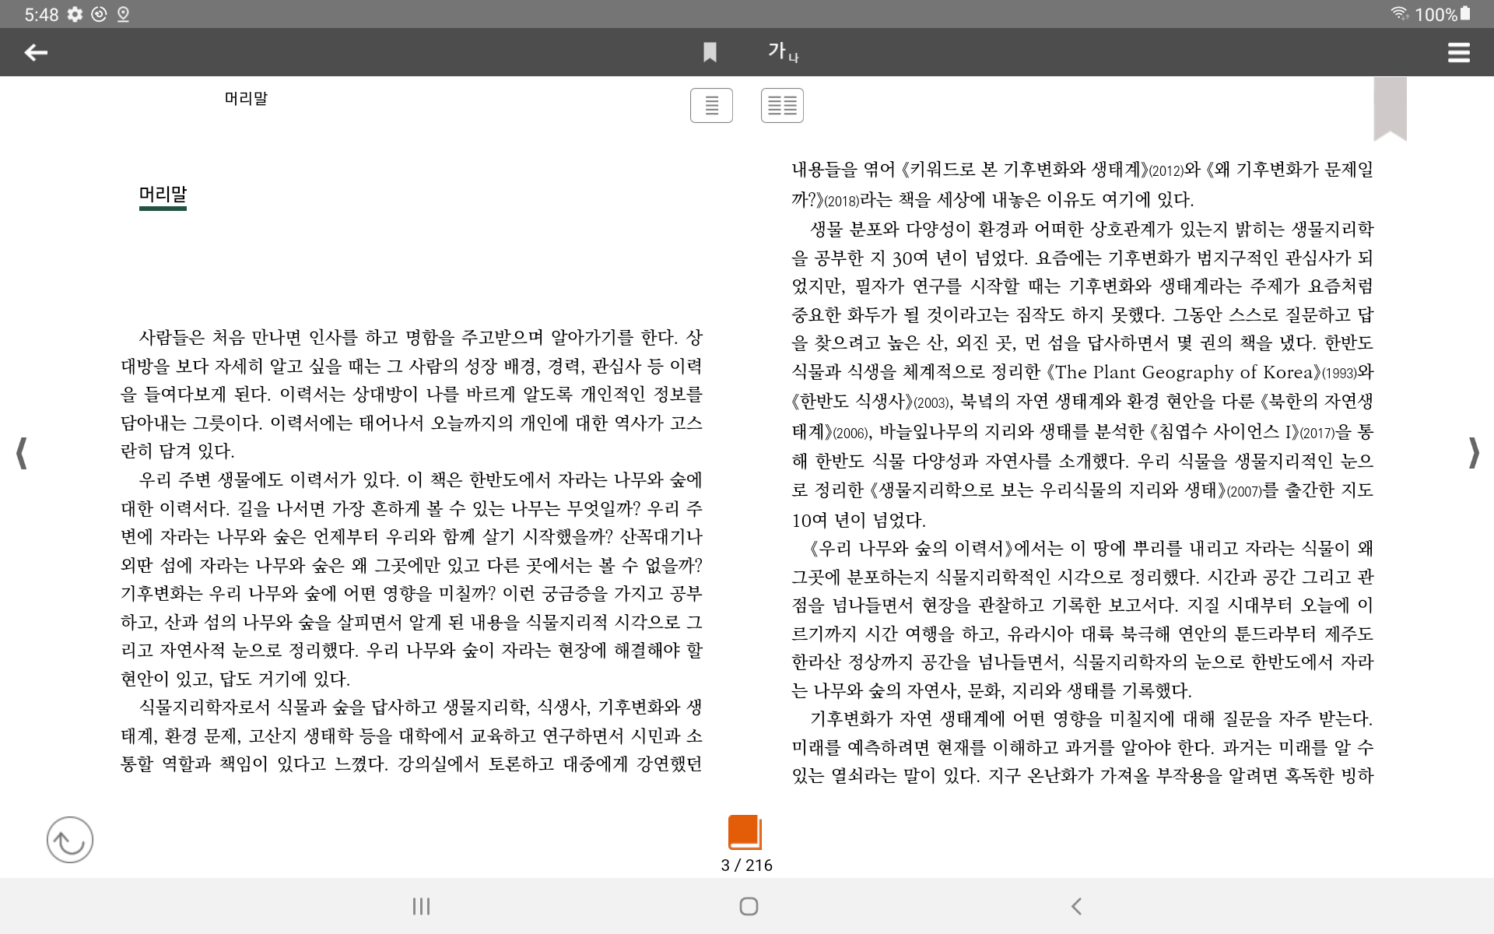This screenshot has height=934, width=1494.
Task: Tap the underlined 머리말 heading
Action: (163, 195)
